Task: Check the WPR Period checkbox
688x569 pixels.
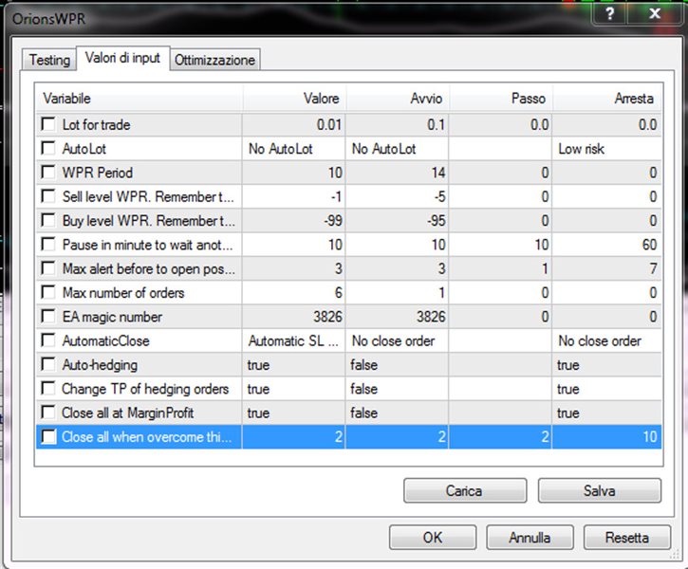Action: tap(48, 173)
